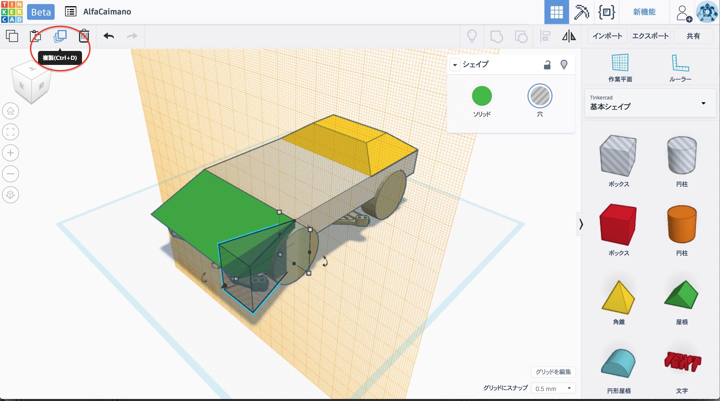Collapse the Shape (シェイプ) panel arrow
Image resolution: width=720 pixels, height=401 pixels.
tap(455, 65)
